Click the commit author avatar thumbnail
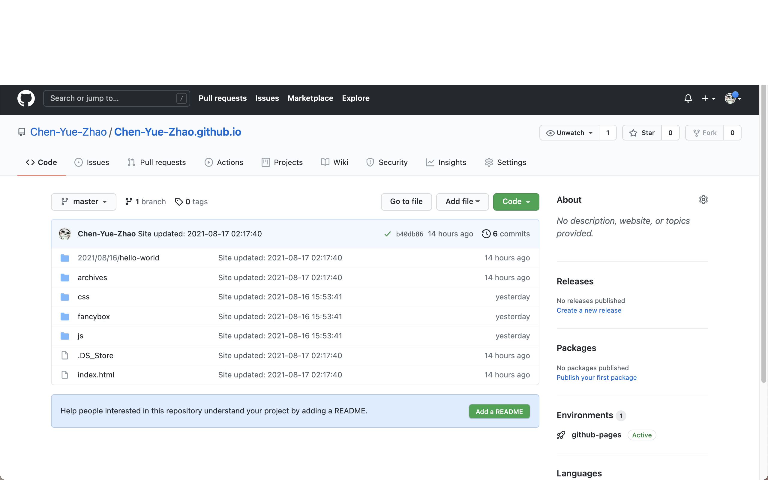The image size is (768, 480). click(65, 234)
